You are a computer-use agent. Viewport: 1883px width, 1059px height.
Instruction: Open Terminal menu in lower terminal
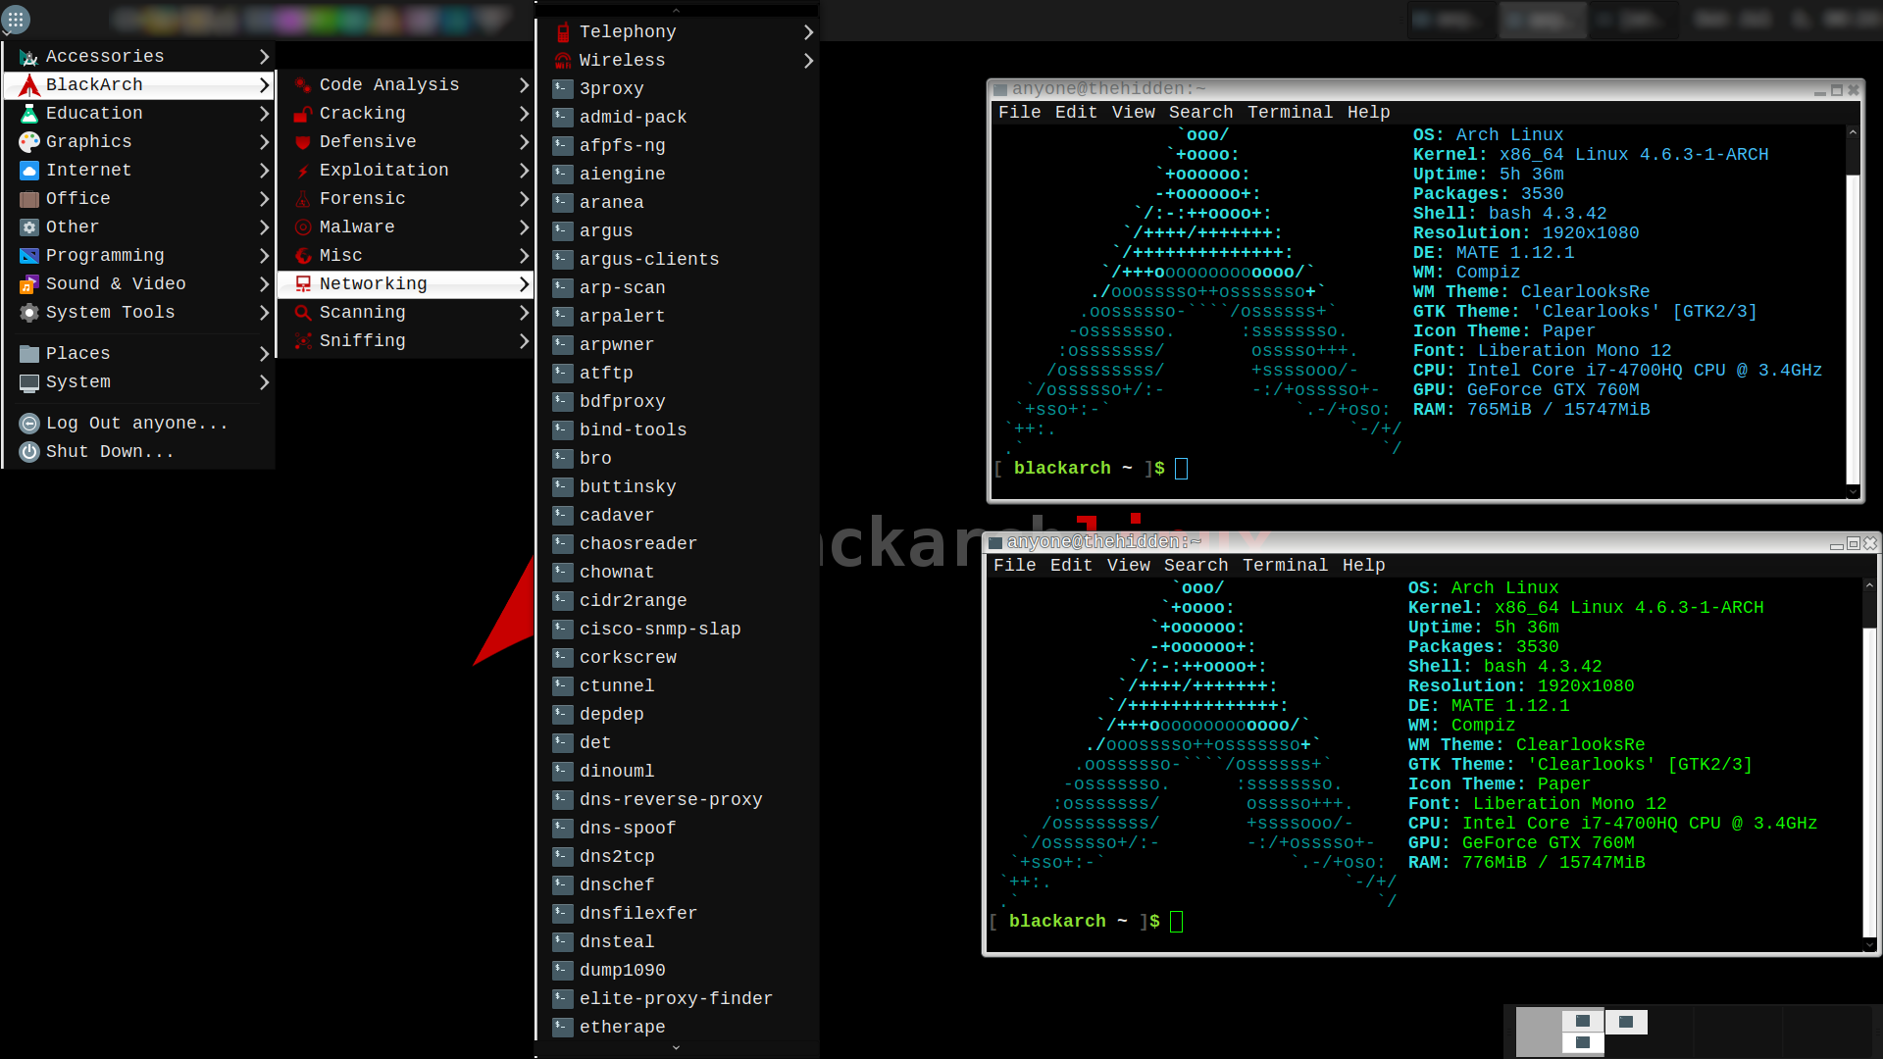(x=1285, y=566)
